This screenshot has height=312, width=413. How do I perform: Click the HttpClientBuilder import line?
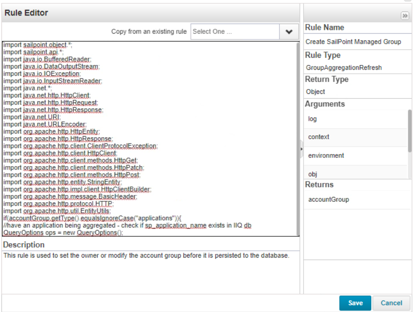pos(78,190)
